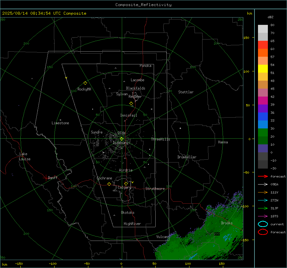This screenshot has height=268, width=287.
Task: Click the cyan current ellipse legend icon
Action: tap(263, 224)
